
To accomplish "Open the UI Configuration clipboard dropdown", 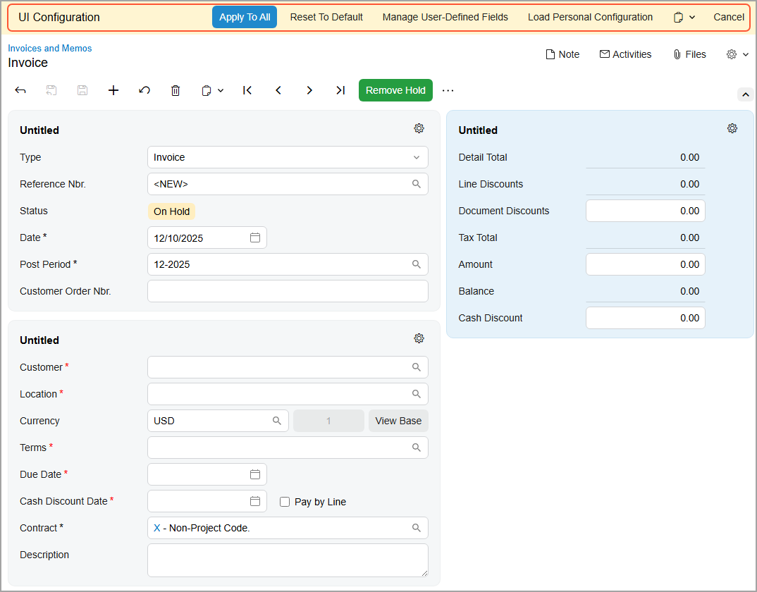I will 684,18.
